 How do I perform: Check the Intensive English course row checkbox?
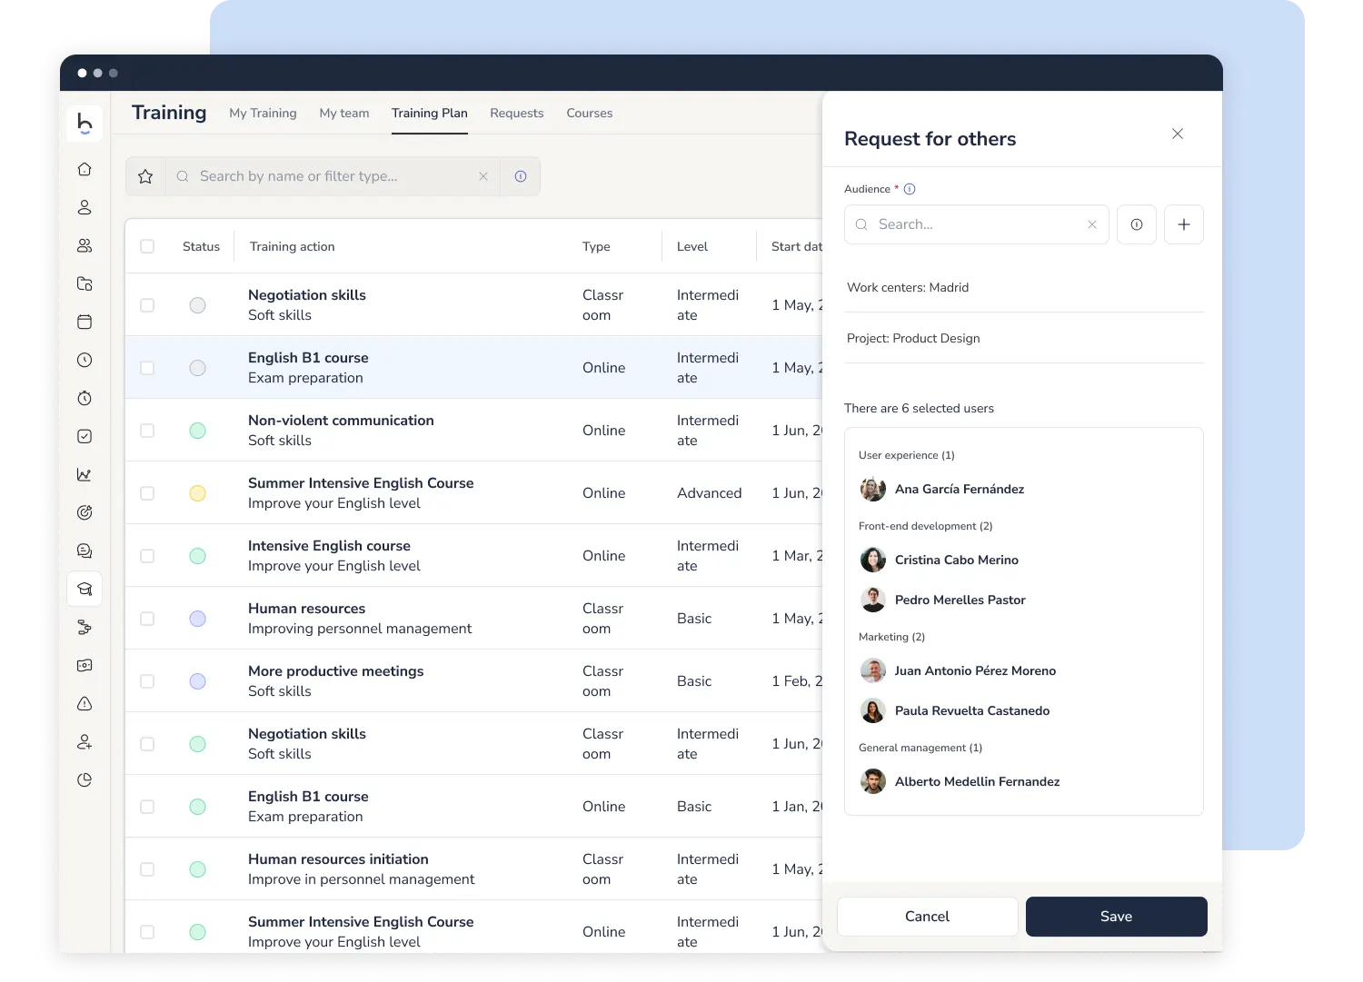point(147,556)
